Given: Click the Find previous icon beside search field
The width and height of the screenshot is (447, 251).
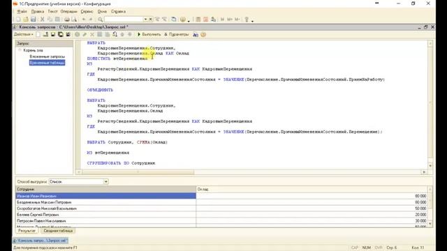Looking at the screenshot, I should (165, 20).
